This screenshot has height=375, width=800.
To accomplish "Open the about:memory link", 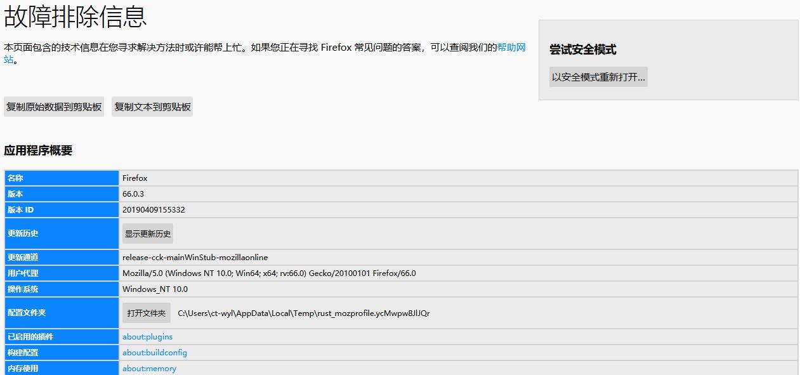I will pyautogui.click(x=149, y=369).
